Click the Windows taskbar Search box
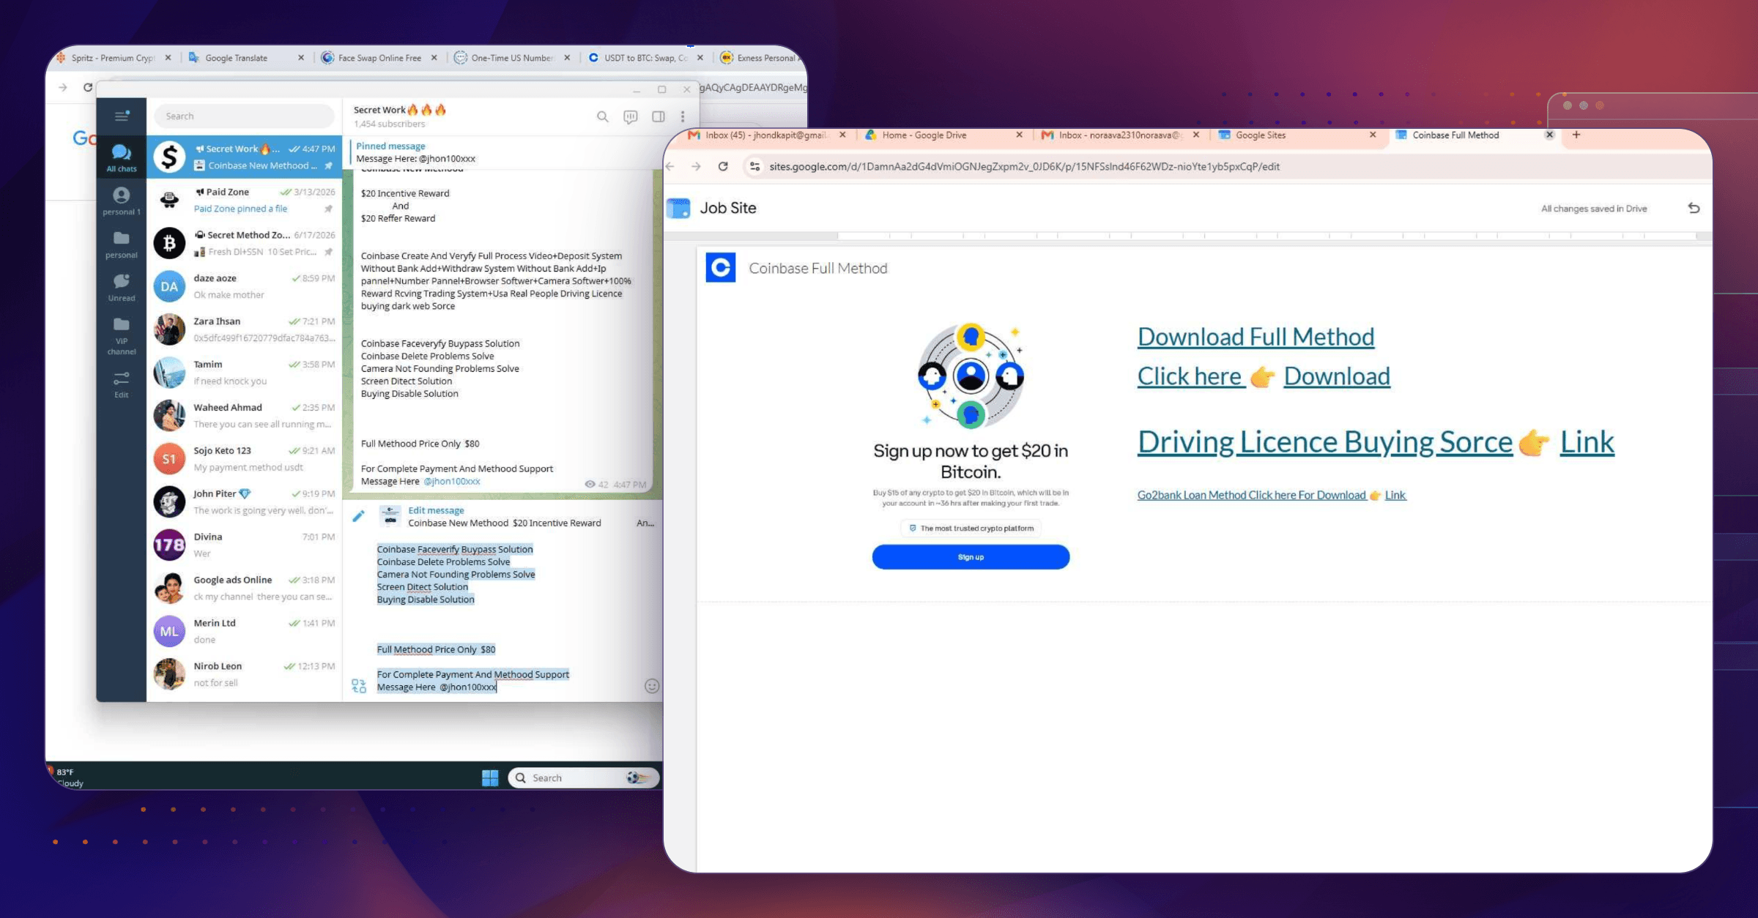1758x918 pixels. (x=582, y=777)
